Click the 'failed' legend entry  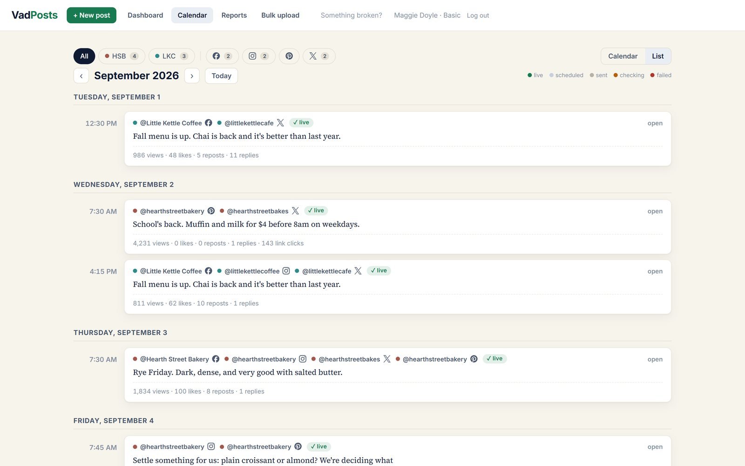coord(661,75)
